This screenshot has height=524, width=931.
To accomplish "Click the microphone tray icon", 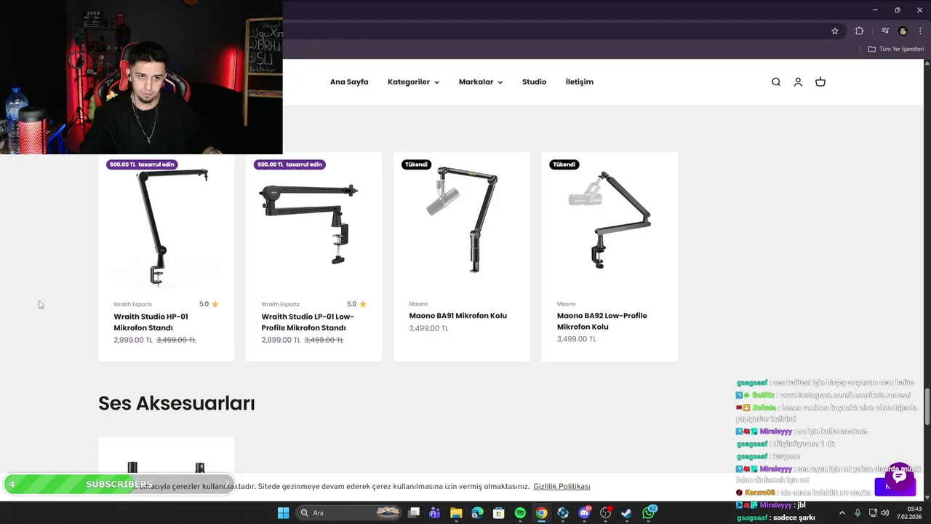I will 858,513.
